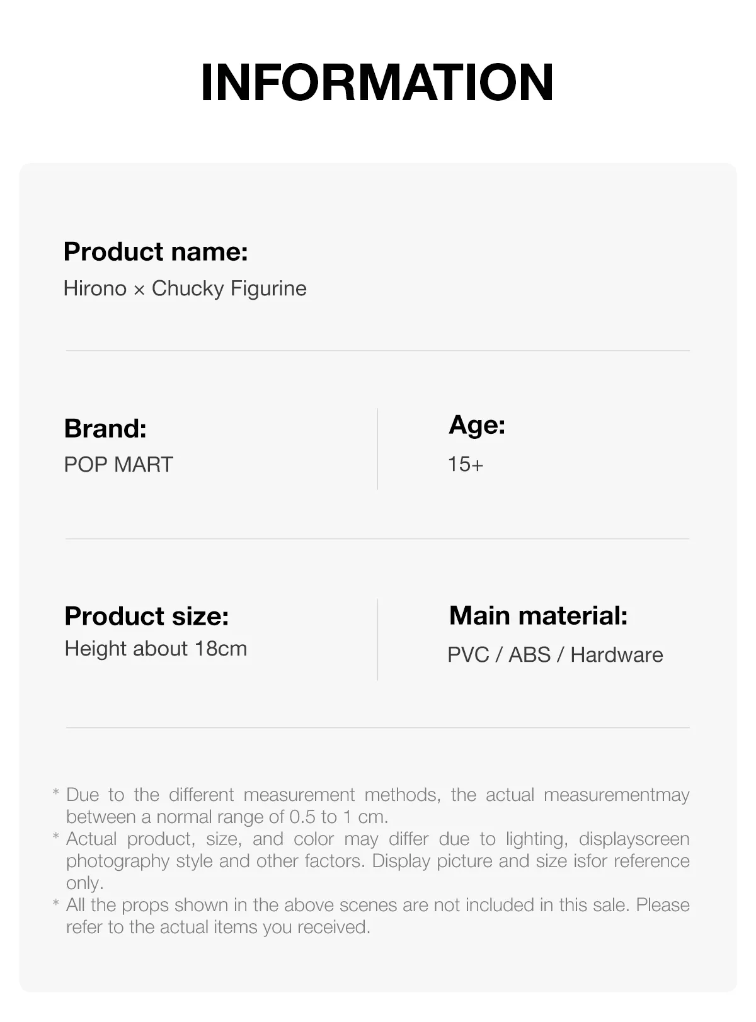The image size is (756, 1022).
Task: Click the asterisk before "Due to the different"
Action: [x=55, y=793]
